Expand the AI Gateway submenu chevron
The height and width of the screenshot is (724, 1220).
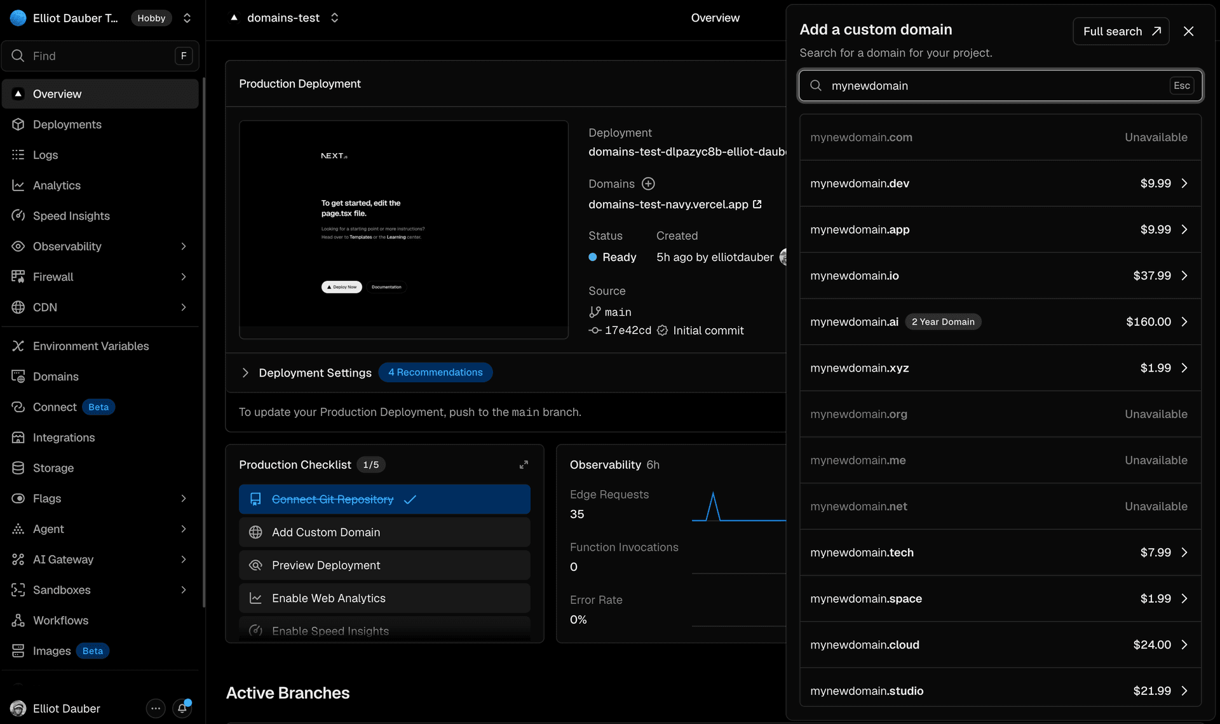pos(184,560)
